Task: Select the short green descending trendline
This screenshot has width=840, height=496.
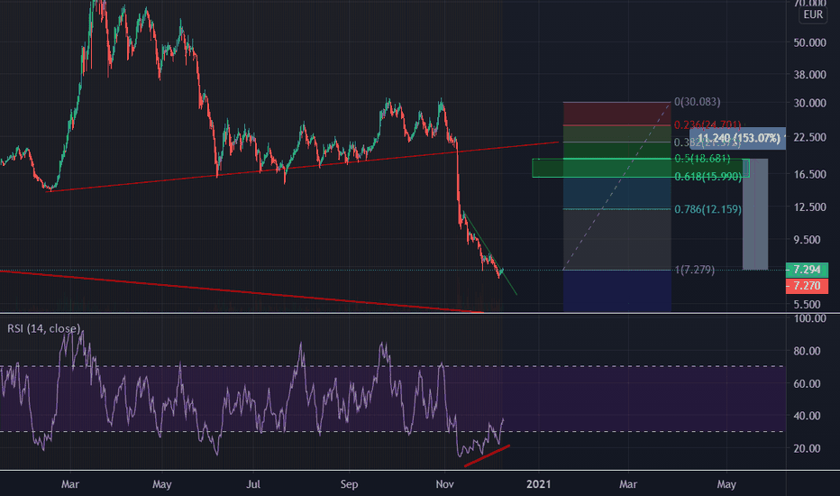Action: click(x=489, y=253)
